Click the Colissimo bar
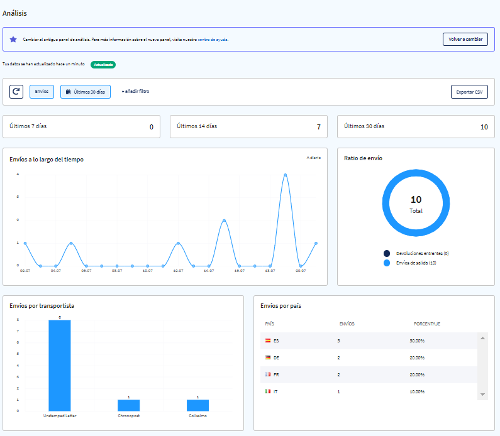Screen dimensions: 500x436 pos(197,405)
